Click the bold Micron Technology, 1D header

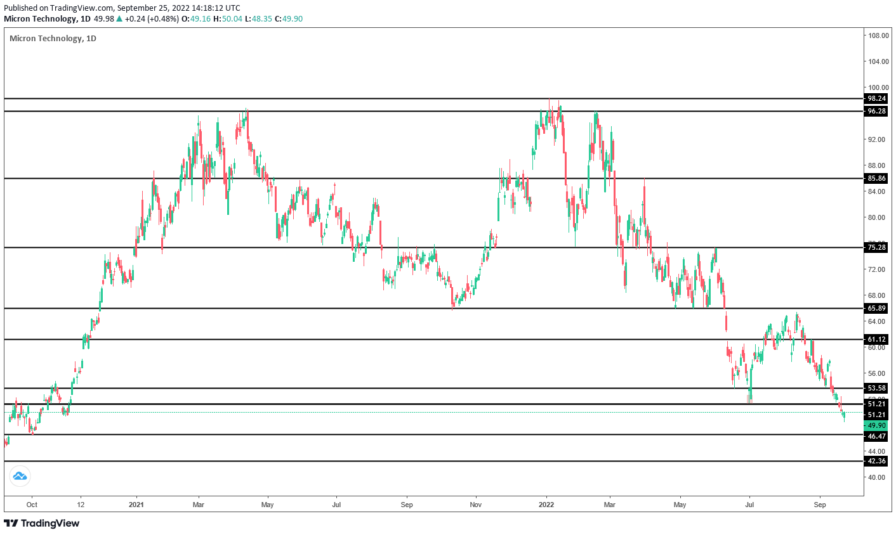coord(48,18)
